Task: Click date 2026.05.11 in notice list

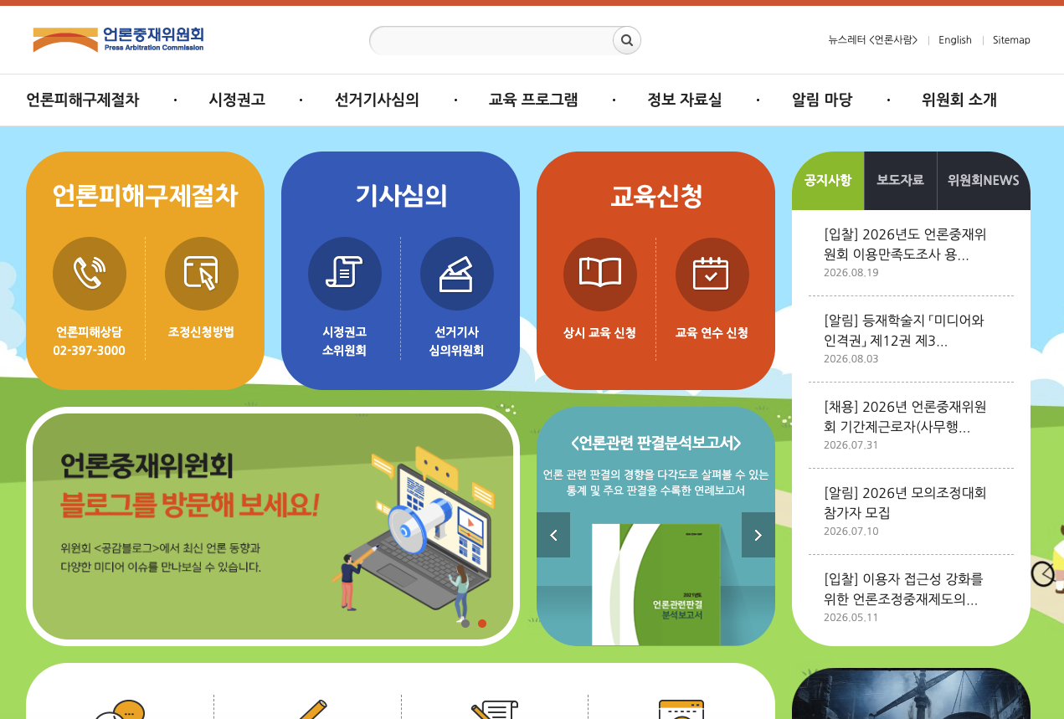Action: tap(851, 618)
